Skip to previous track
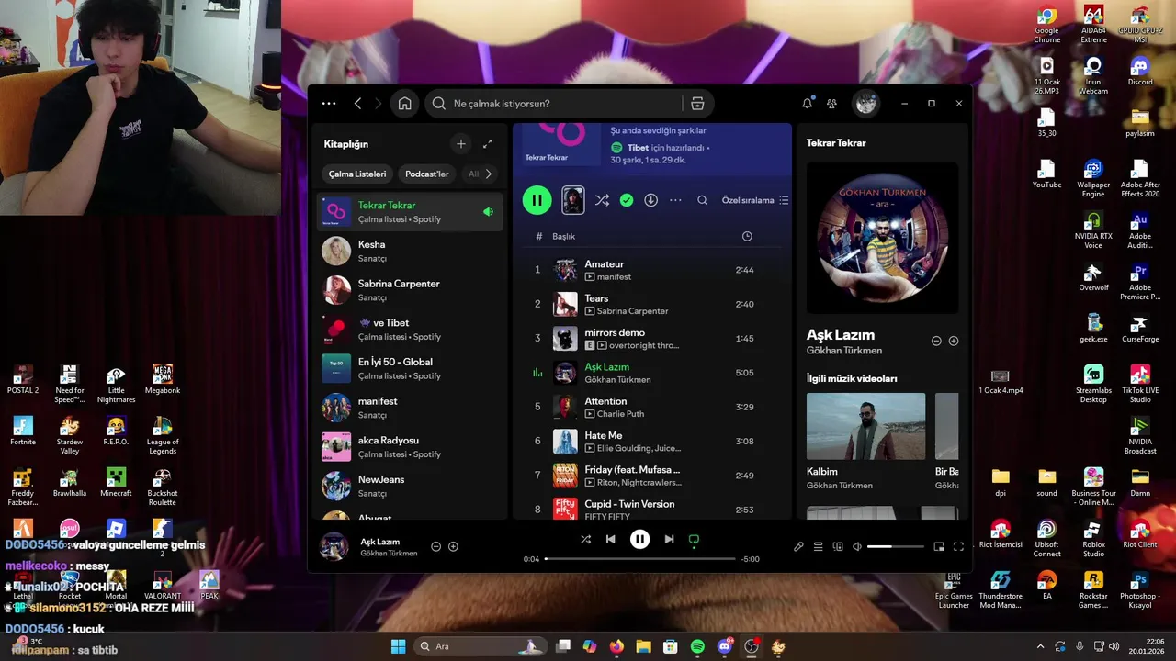The height and width of the screenshot is (661, 1176). click(610, 540)
